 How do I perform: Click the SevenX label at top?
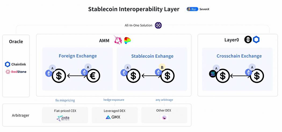[204, 9]
